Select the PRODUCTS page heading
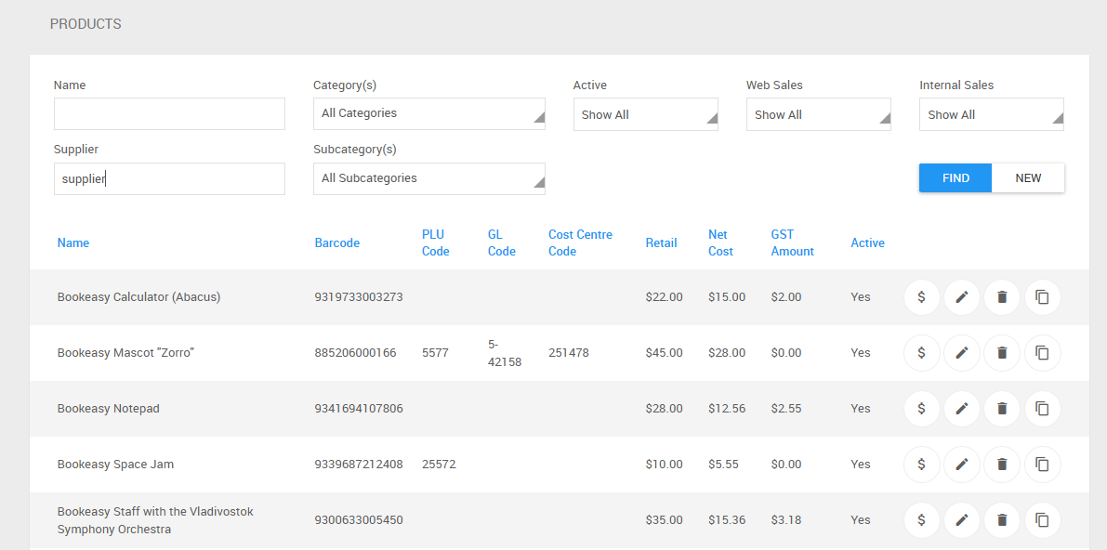 click(86, 24)
